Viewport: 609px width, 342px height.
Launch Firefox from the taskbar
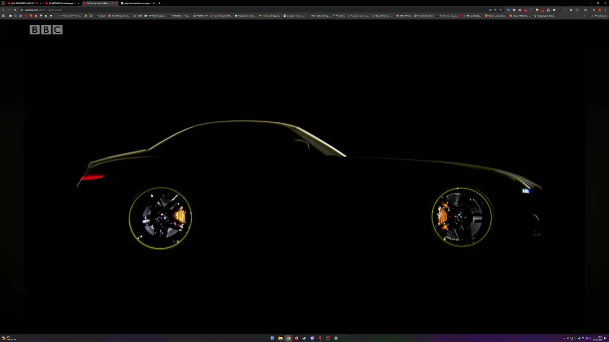[296, 338]
